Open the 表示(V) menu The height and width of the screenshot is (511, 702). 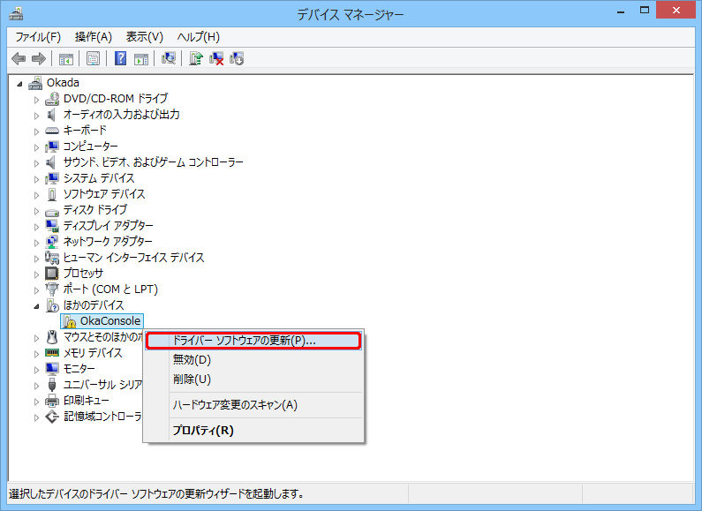[x=145, y=37]
